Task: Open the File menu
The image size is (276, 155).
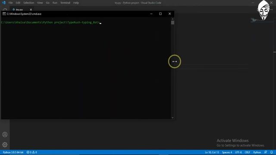Action: [x=10, y=3]
